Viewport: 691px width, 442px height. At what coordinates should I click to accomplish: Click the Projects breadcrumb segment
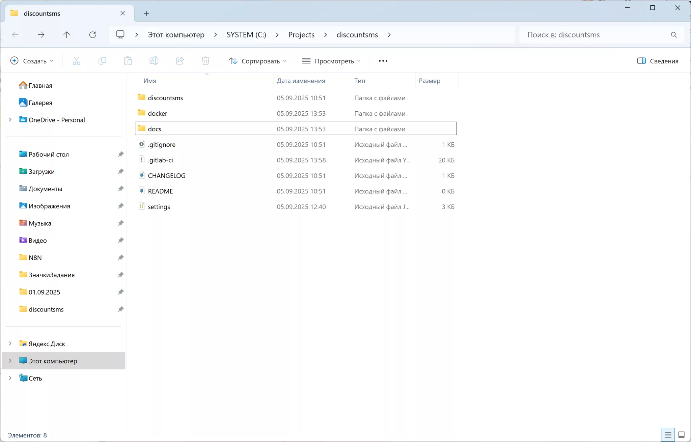[301, 35]
